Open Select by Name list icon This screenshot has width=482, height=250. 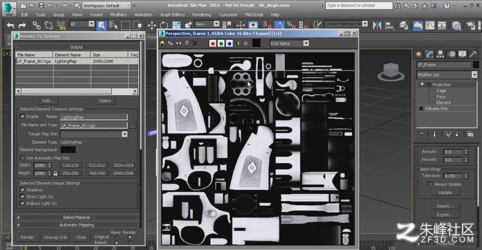click(113, 25)
